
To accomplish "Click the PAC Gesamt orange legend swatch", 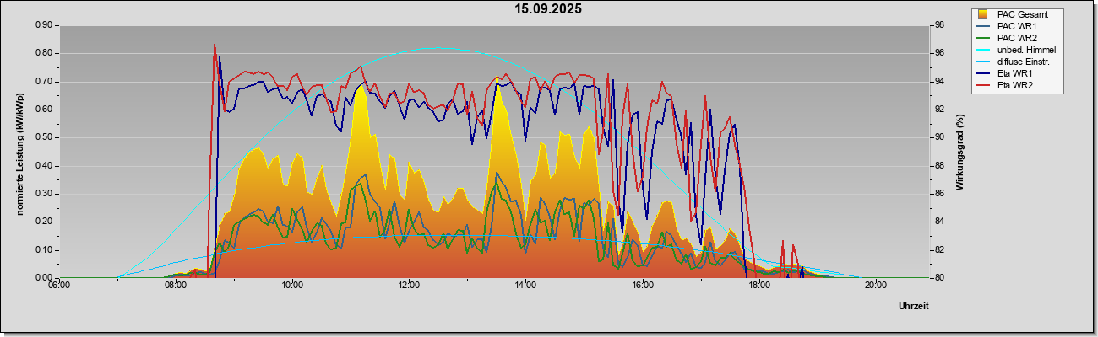I will click(x=983, y=14).
